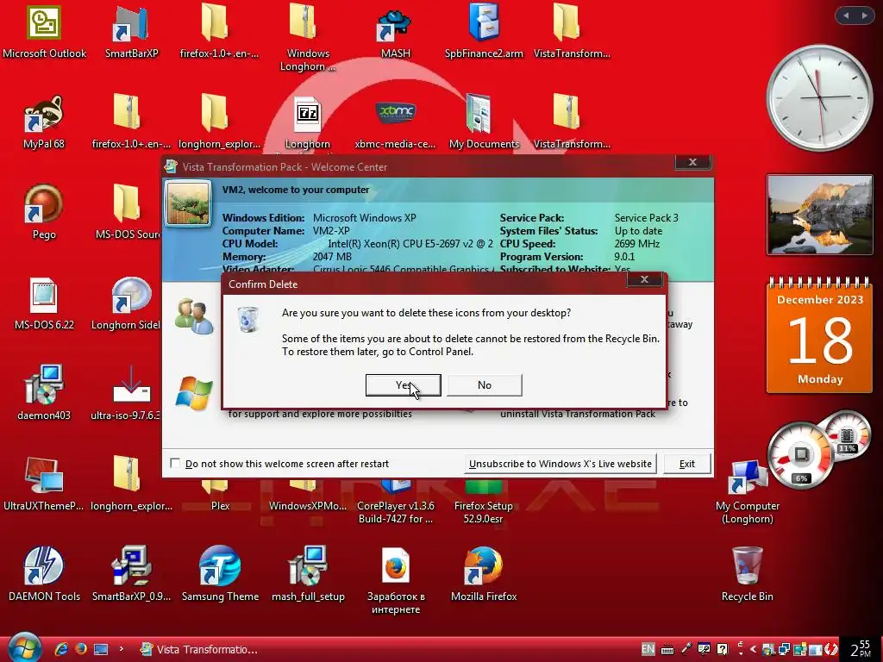The width and height of the screenshot is (883, 662).
Task: Close the Confirm Delete dialog
Action: point(644,279)
